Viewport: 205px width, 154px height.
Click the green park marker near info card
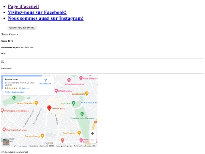(x=14, y=98)
